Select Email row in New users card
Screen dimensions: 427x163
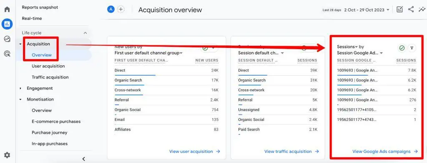click(x=166, y=120)
